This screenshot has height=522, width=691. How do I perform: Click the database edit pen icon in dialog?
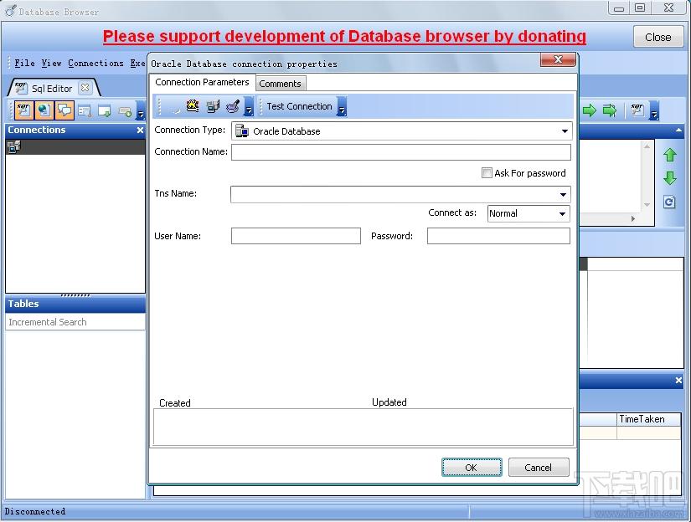pyautogui.click(x=233, y=106)
